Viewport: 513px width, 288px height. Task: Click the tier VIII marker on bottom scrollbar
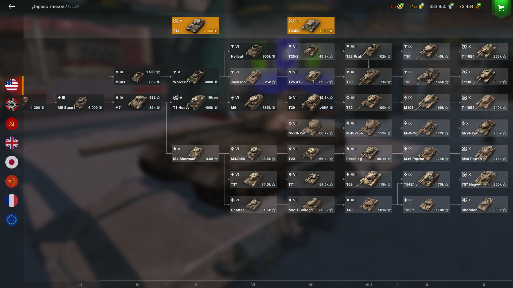coord(369,285)
